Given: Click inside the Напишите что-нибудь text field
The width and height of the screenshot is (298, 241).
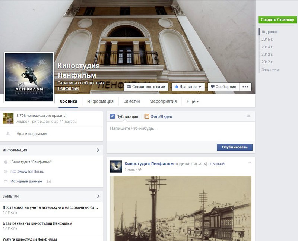Looking at the screenshot, I should pos(181,131).
